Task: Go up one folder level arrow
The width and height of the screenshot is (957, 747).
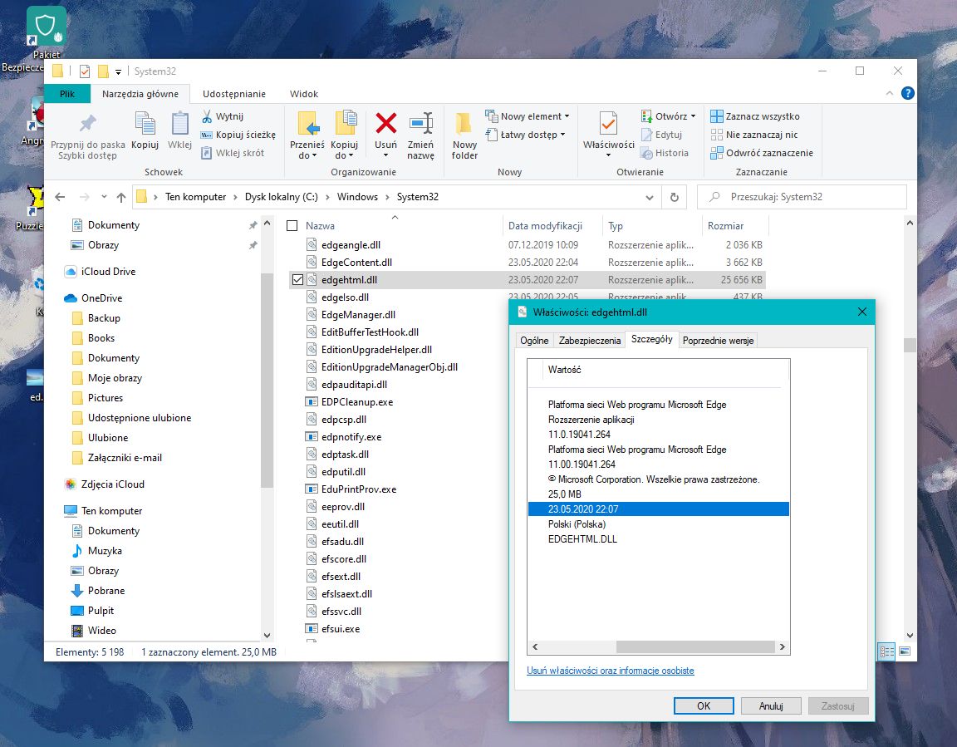Action: pos(120,197)
